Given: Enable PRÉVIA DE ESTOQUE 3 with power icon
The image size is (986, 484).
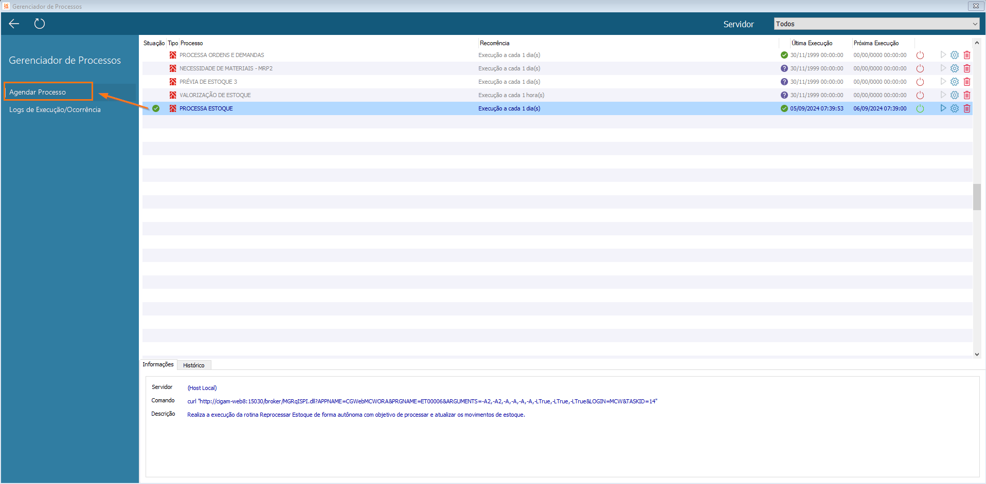Looking at the screenshot, I should [x=920, y=82].
